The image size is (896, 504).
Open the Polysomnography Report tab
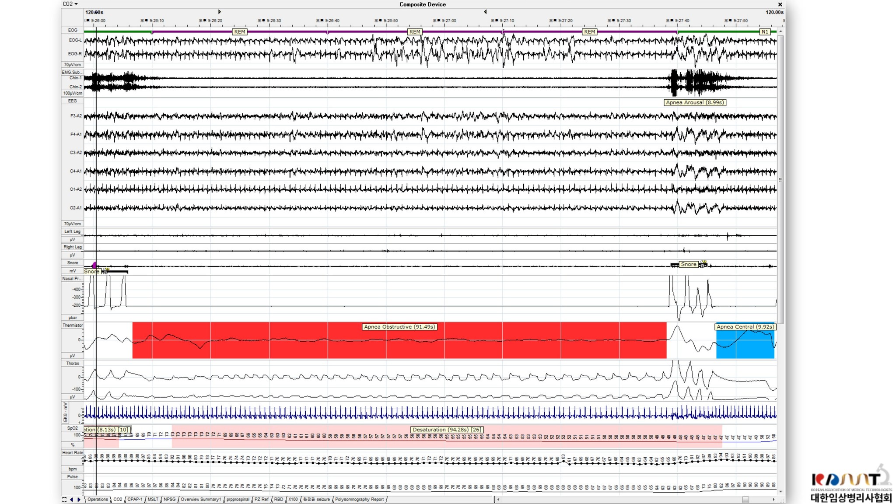(x=359, y=499)
